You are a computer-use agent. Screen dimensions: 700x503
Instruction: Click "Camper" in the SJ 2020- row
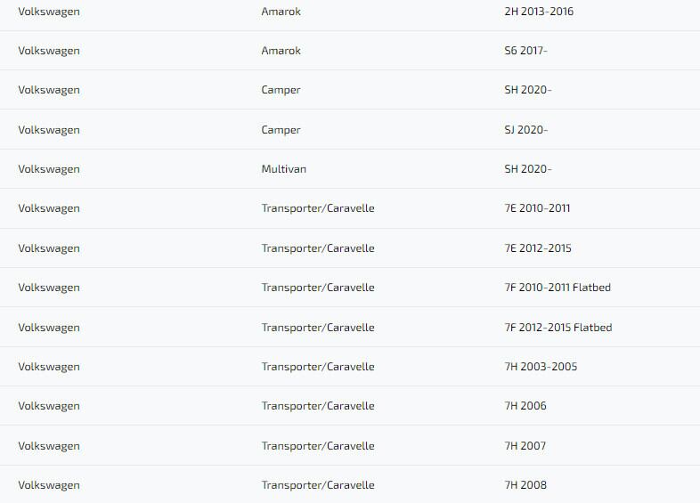pyautogui.click(x=281, y=130)
